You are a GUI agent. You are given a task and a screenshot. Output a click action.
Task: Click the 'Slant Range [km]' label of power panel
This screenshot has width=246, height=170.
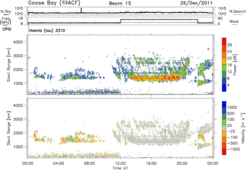tap(9, 65)
